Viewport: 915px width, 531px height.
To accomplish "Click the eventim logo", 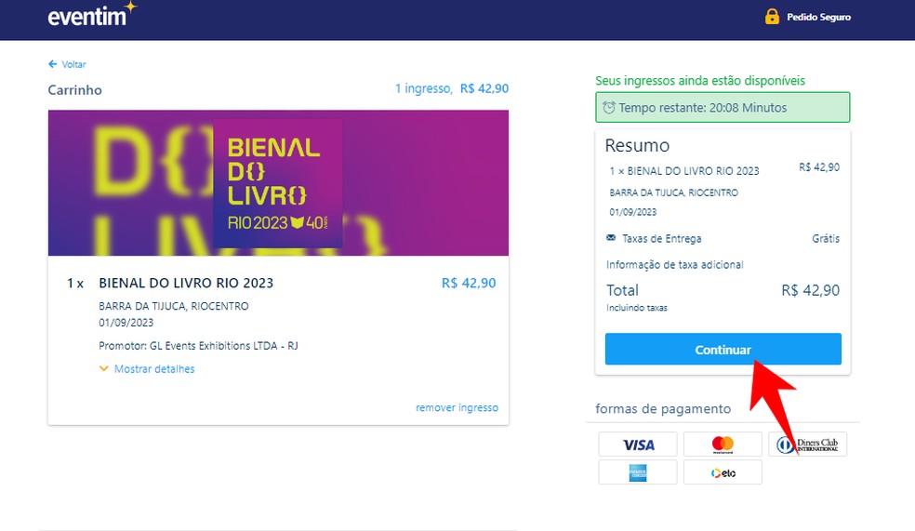I will pos(92,15).
